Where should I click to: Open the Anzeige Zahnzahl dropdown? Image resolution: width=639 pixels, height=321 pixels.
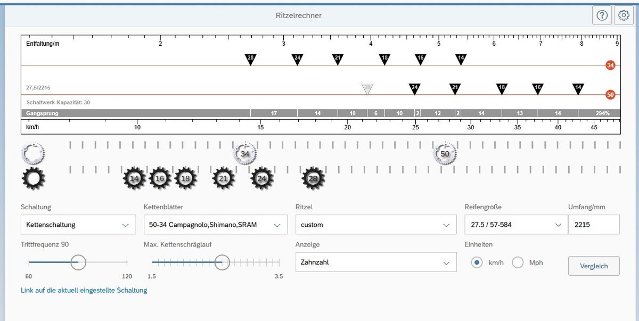pyautogui.click(x=375, y=262)
